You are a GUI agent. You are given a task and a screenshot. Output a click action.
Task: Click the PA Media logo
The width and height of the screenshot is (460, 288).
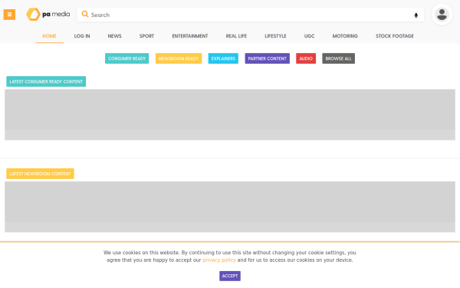[x=48, y=14]
